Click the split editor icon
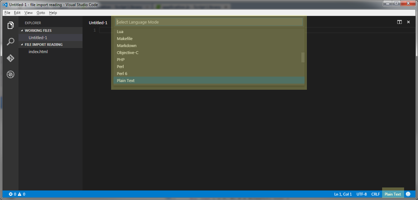The image size is (418, 200). point(400,22)
